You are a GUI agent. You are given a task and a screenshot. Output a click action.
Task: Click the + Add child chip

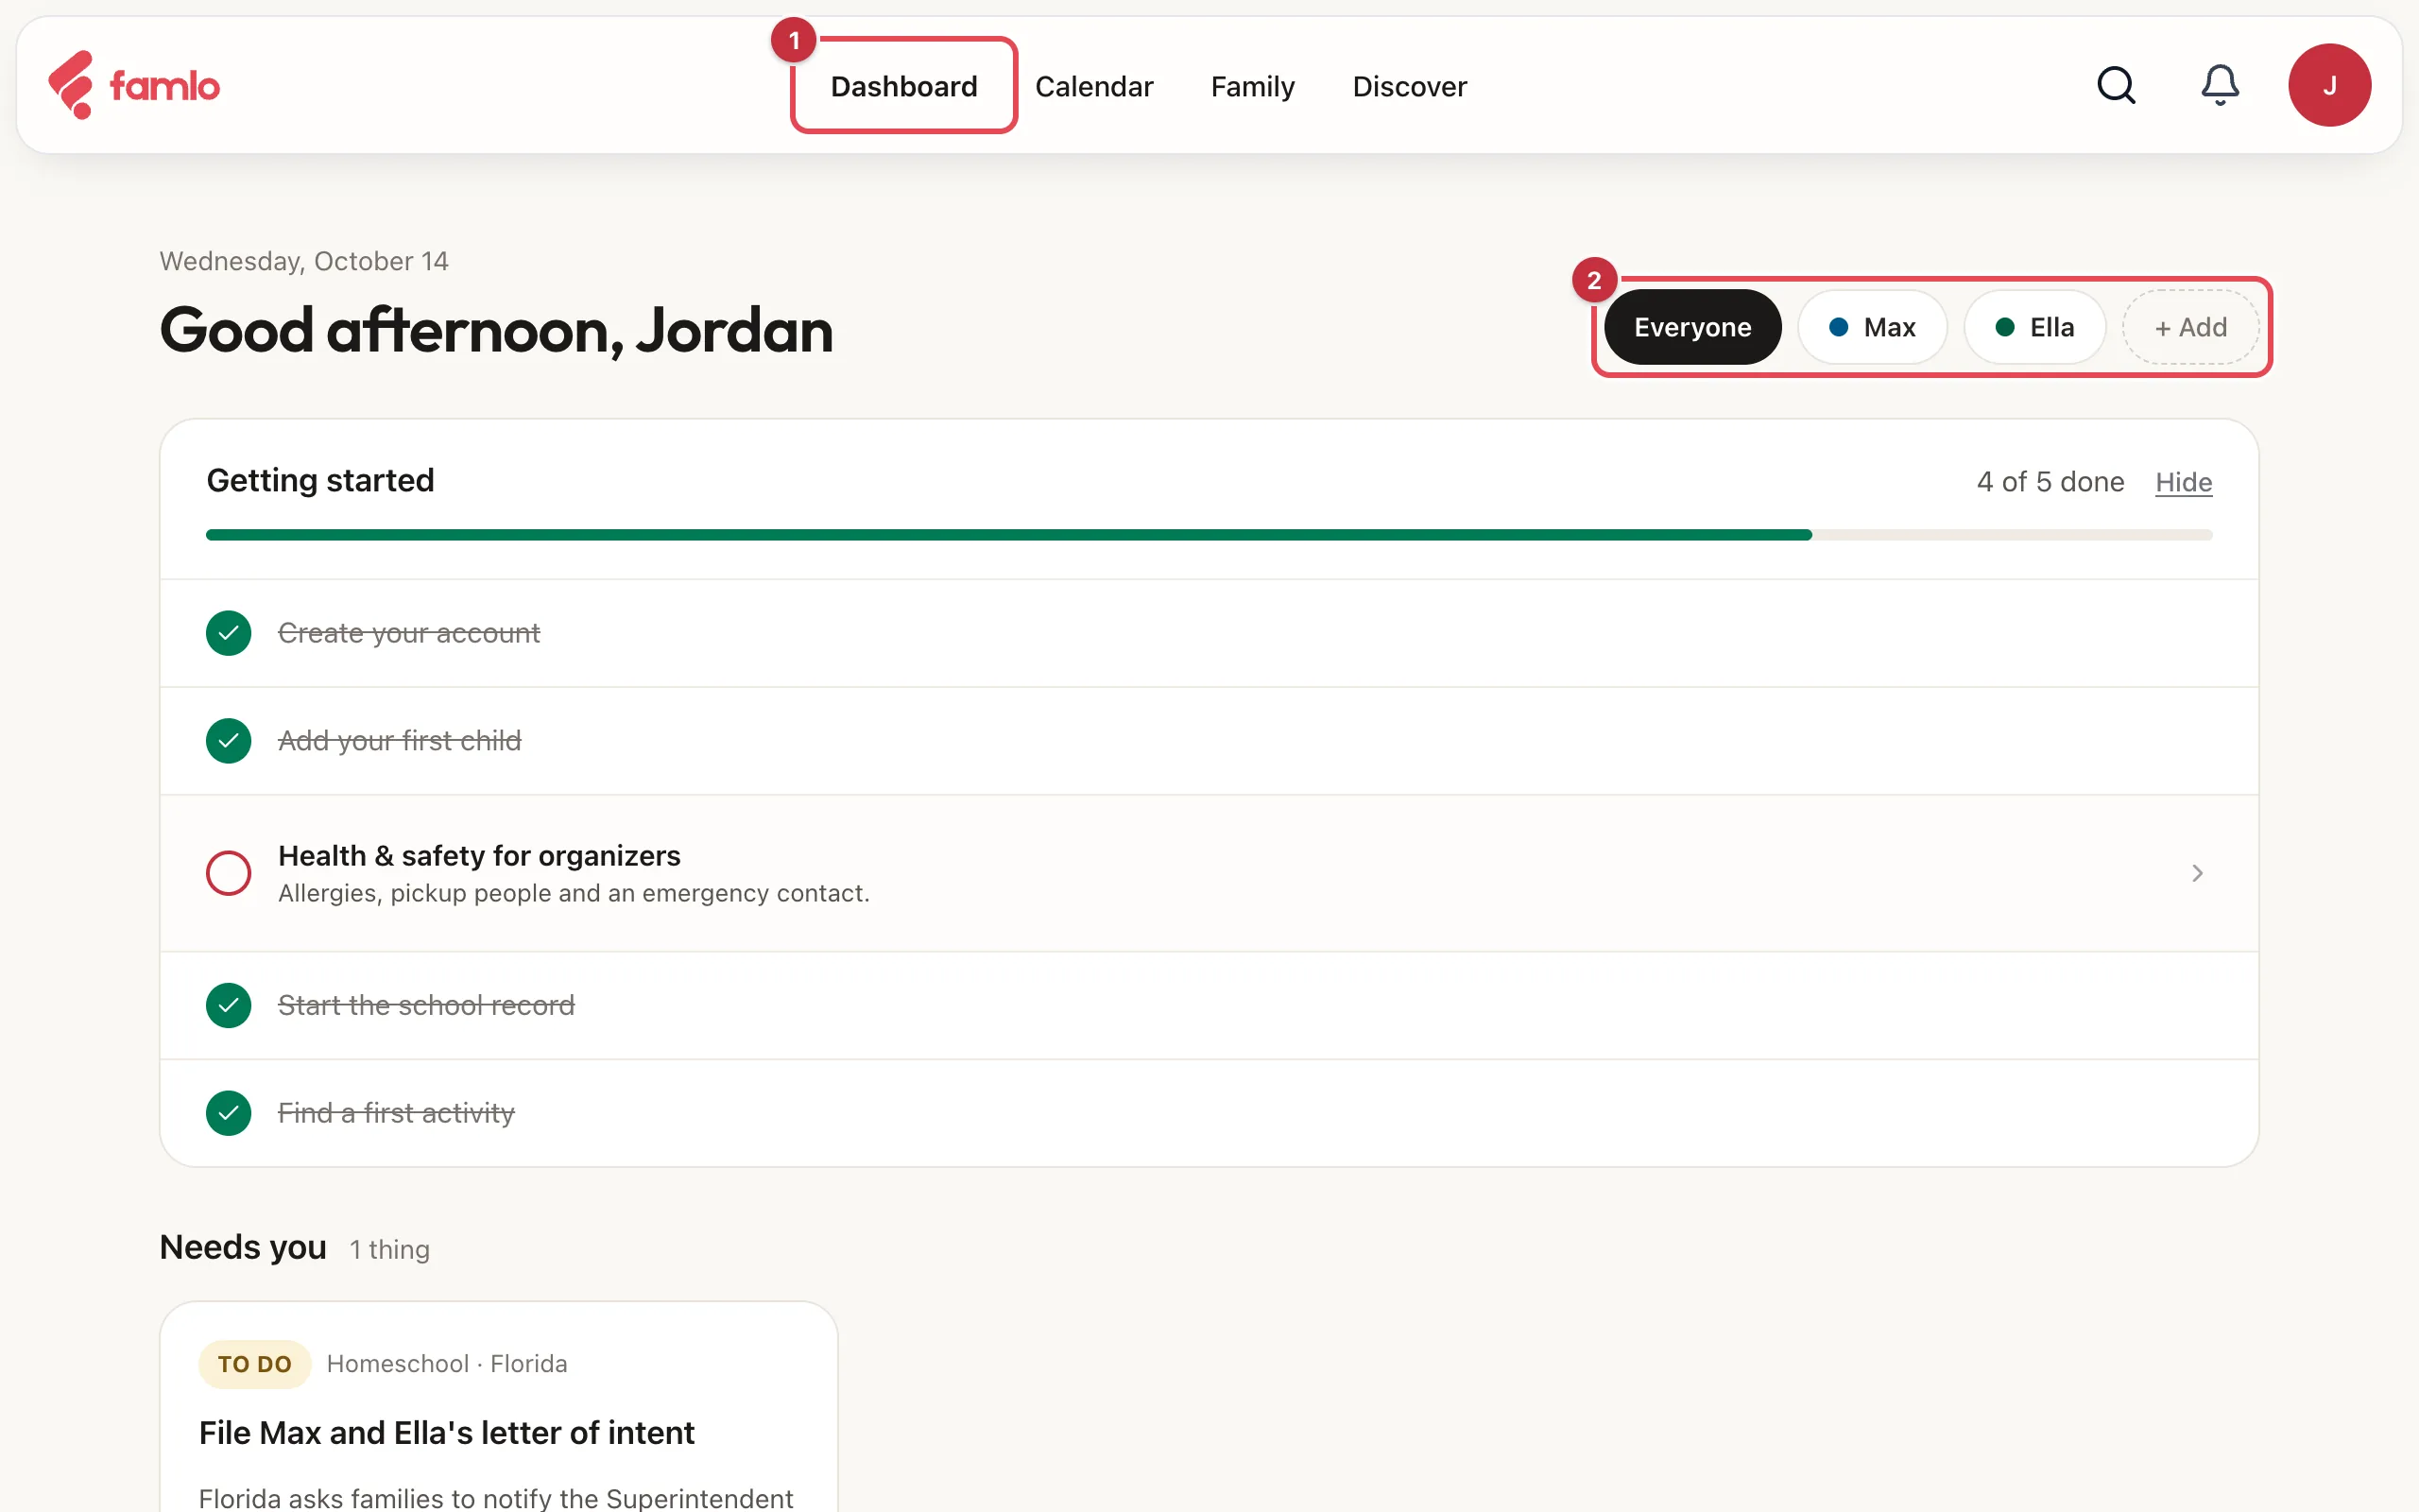click(2190, 327)
